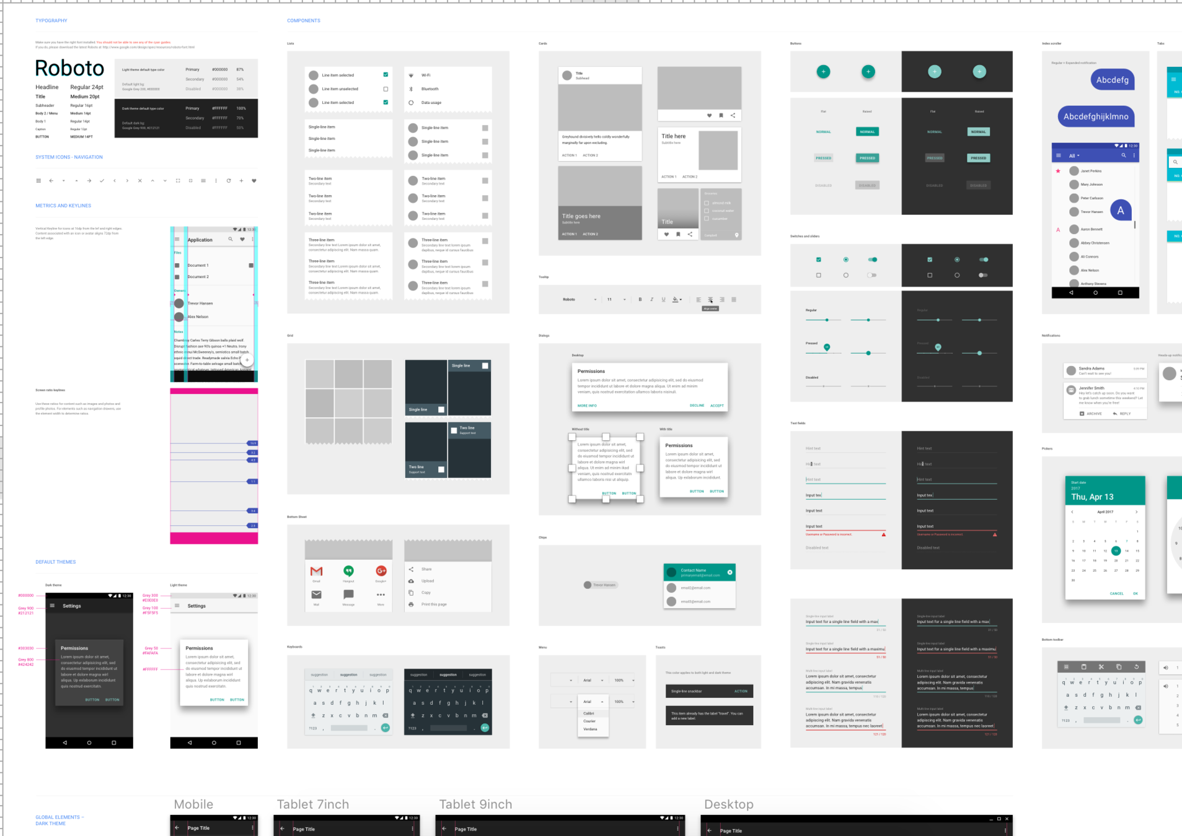Click the Italic icon in tooltip toolbar

[651, 300]
